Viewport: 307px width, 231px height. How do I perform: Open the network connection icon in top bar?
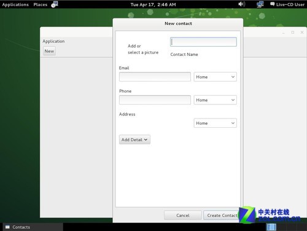260,4
